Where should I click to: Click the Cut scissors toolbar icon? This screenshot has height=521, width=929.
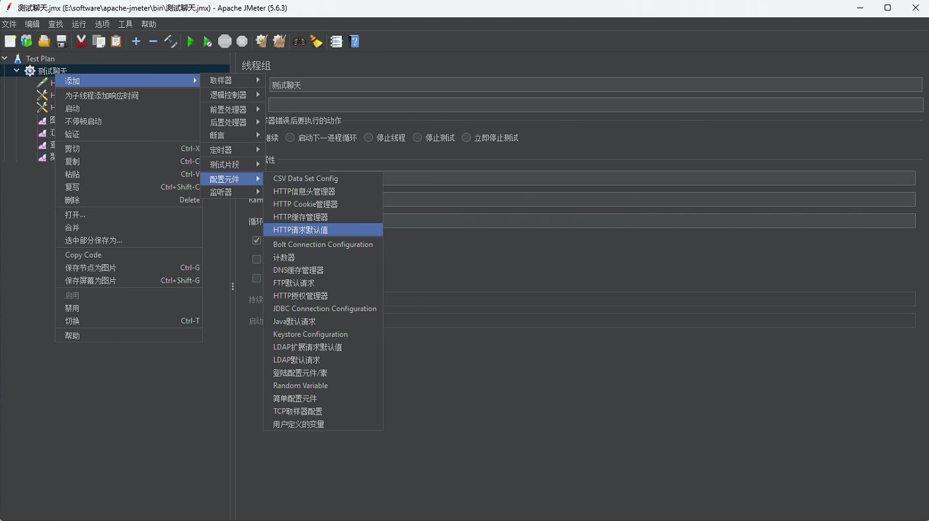81,41
